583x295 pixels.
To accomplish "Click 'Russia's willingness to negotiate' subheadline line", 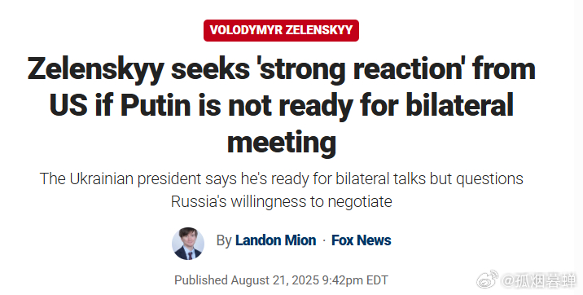I will pos(282,201).
